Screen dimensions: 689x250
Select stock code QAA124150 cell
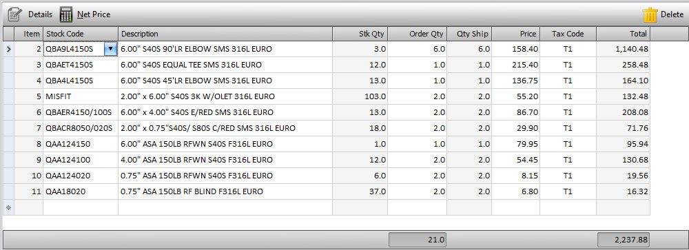tap(81, 144)
